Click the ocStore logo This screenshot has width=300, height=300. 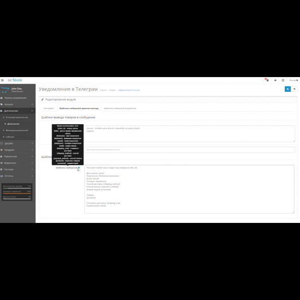[15, 80]
